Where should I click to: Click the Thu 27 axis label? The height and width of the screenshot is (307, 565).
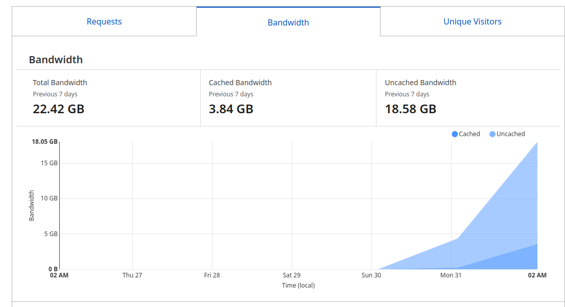pyautogui.click(x=132, y=275)
